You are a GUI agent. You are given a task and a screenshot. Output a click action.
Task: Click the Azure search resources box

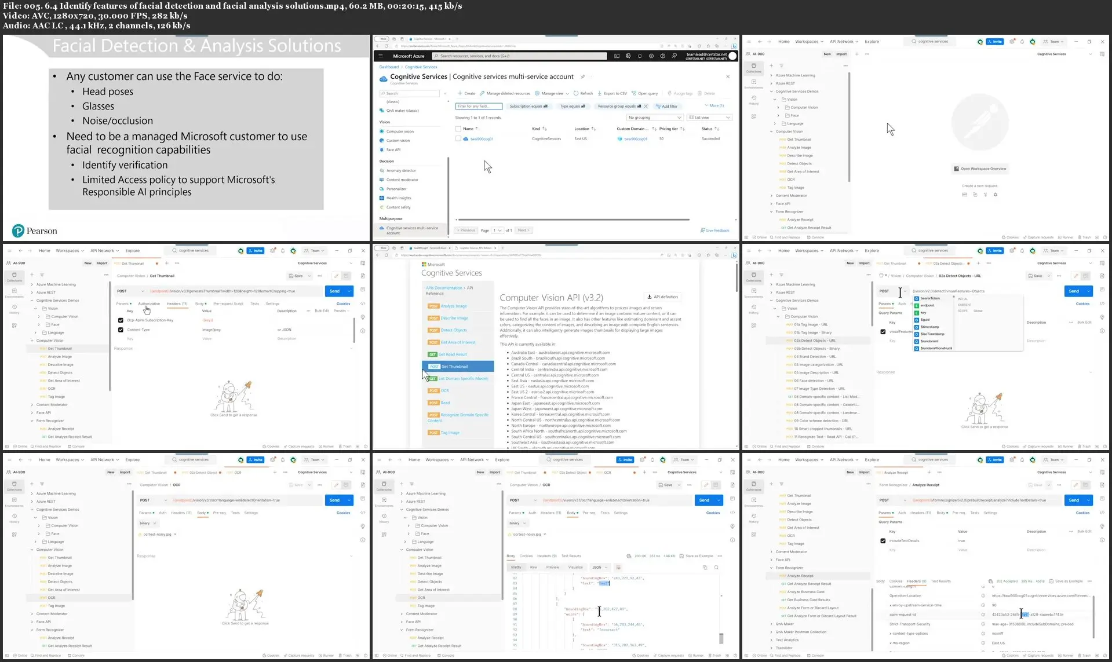[519, 56]
